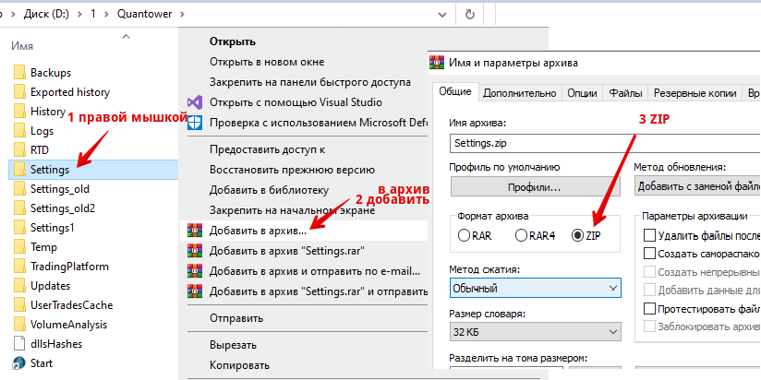Enable 'Протестировать файл' checkbox
Viewport: 761px width, 380px height.
649,309
